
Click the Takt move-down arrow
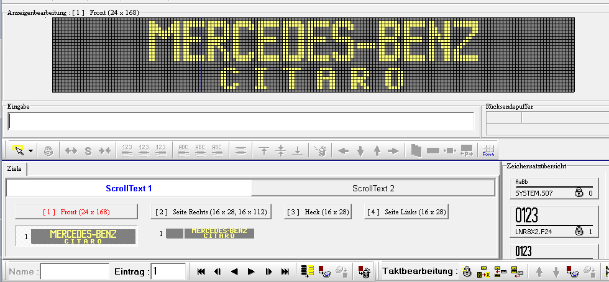point(556,271)
